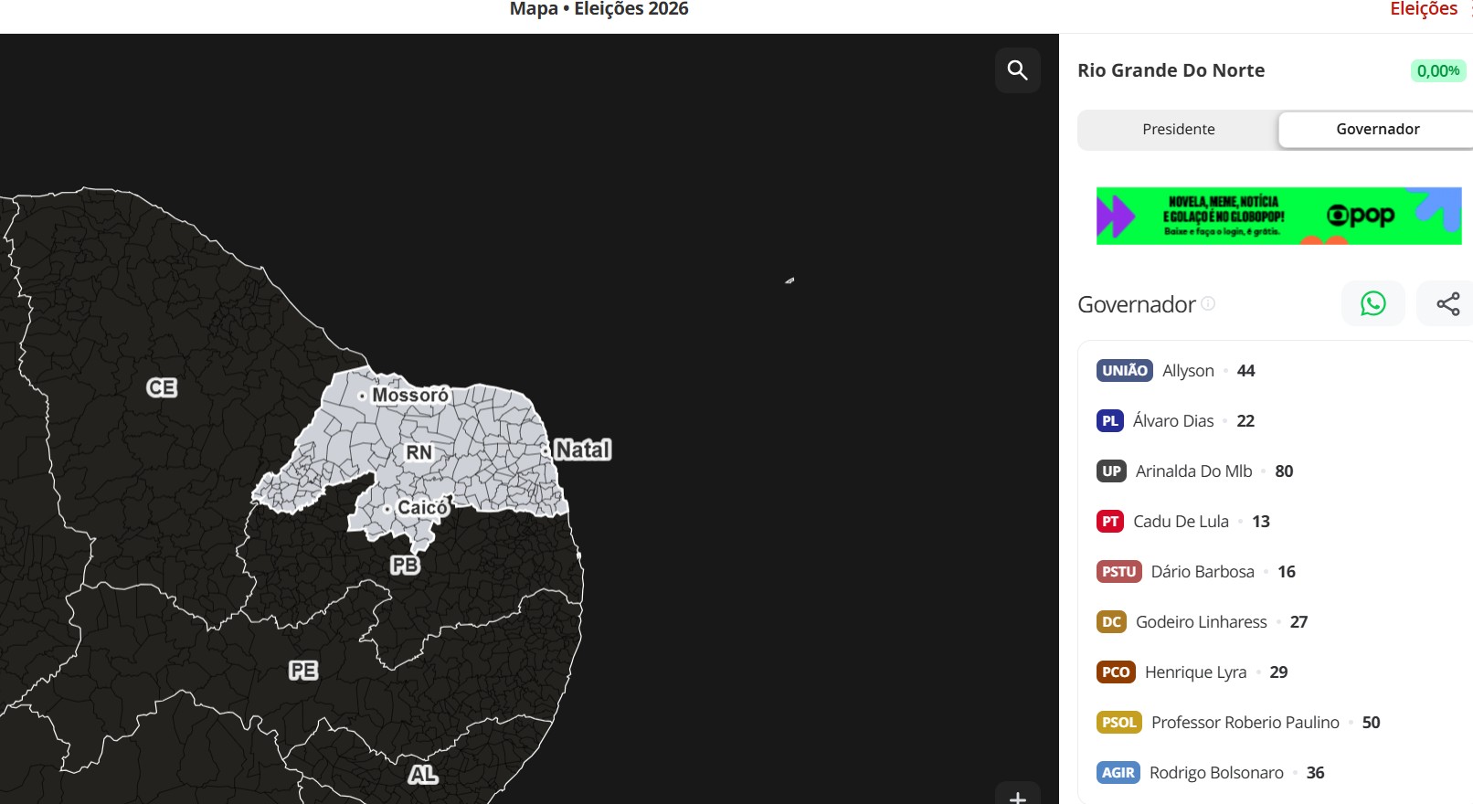Click the PCO party badge
The image size is (1473, 804).
tap(1116, 672)
